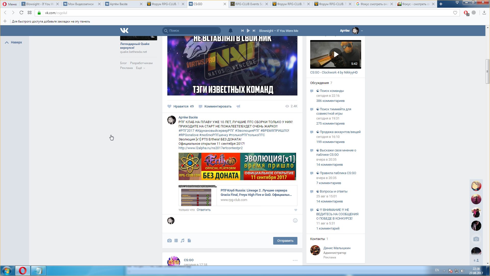Click the volume icon in system tray

[x=463, y=271]
